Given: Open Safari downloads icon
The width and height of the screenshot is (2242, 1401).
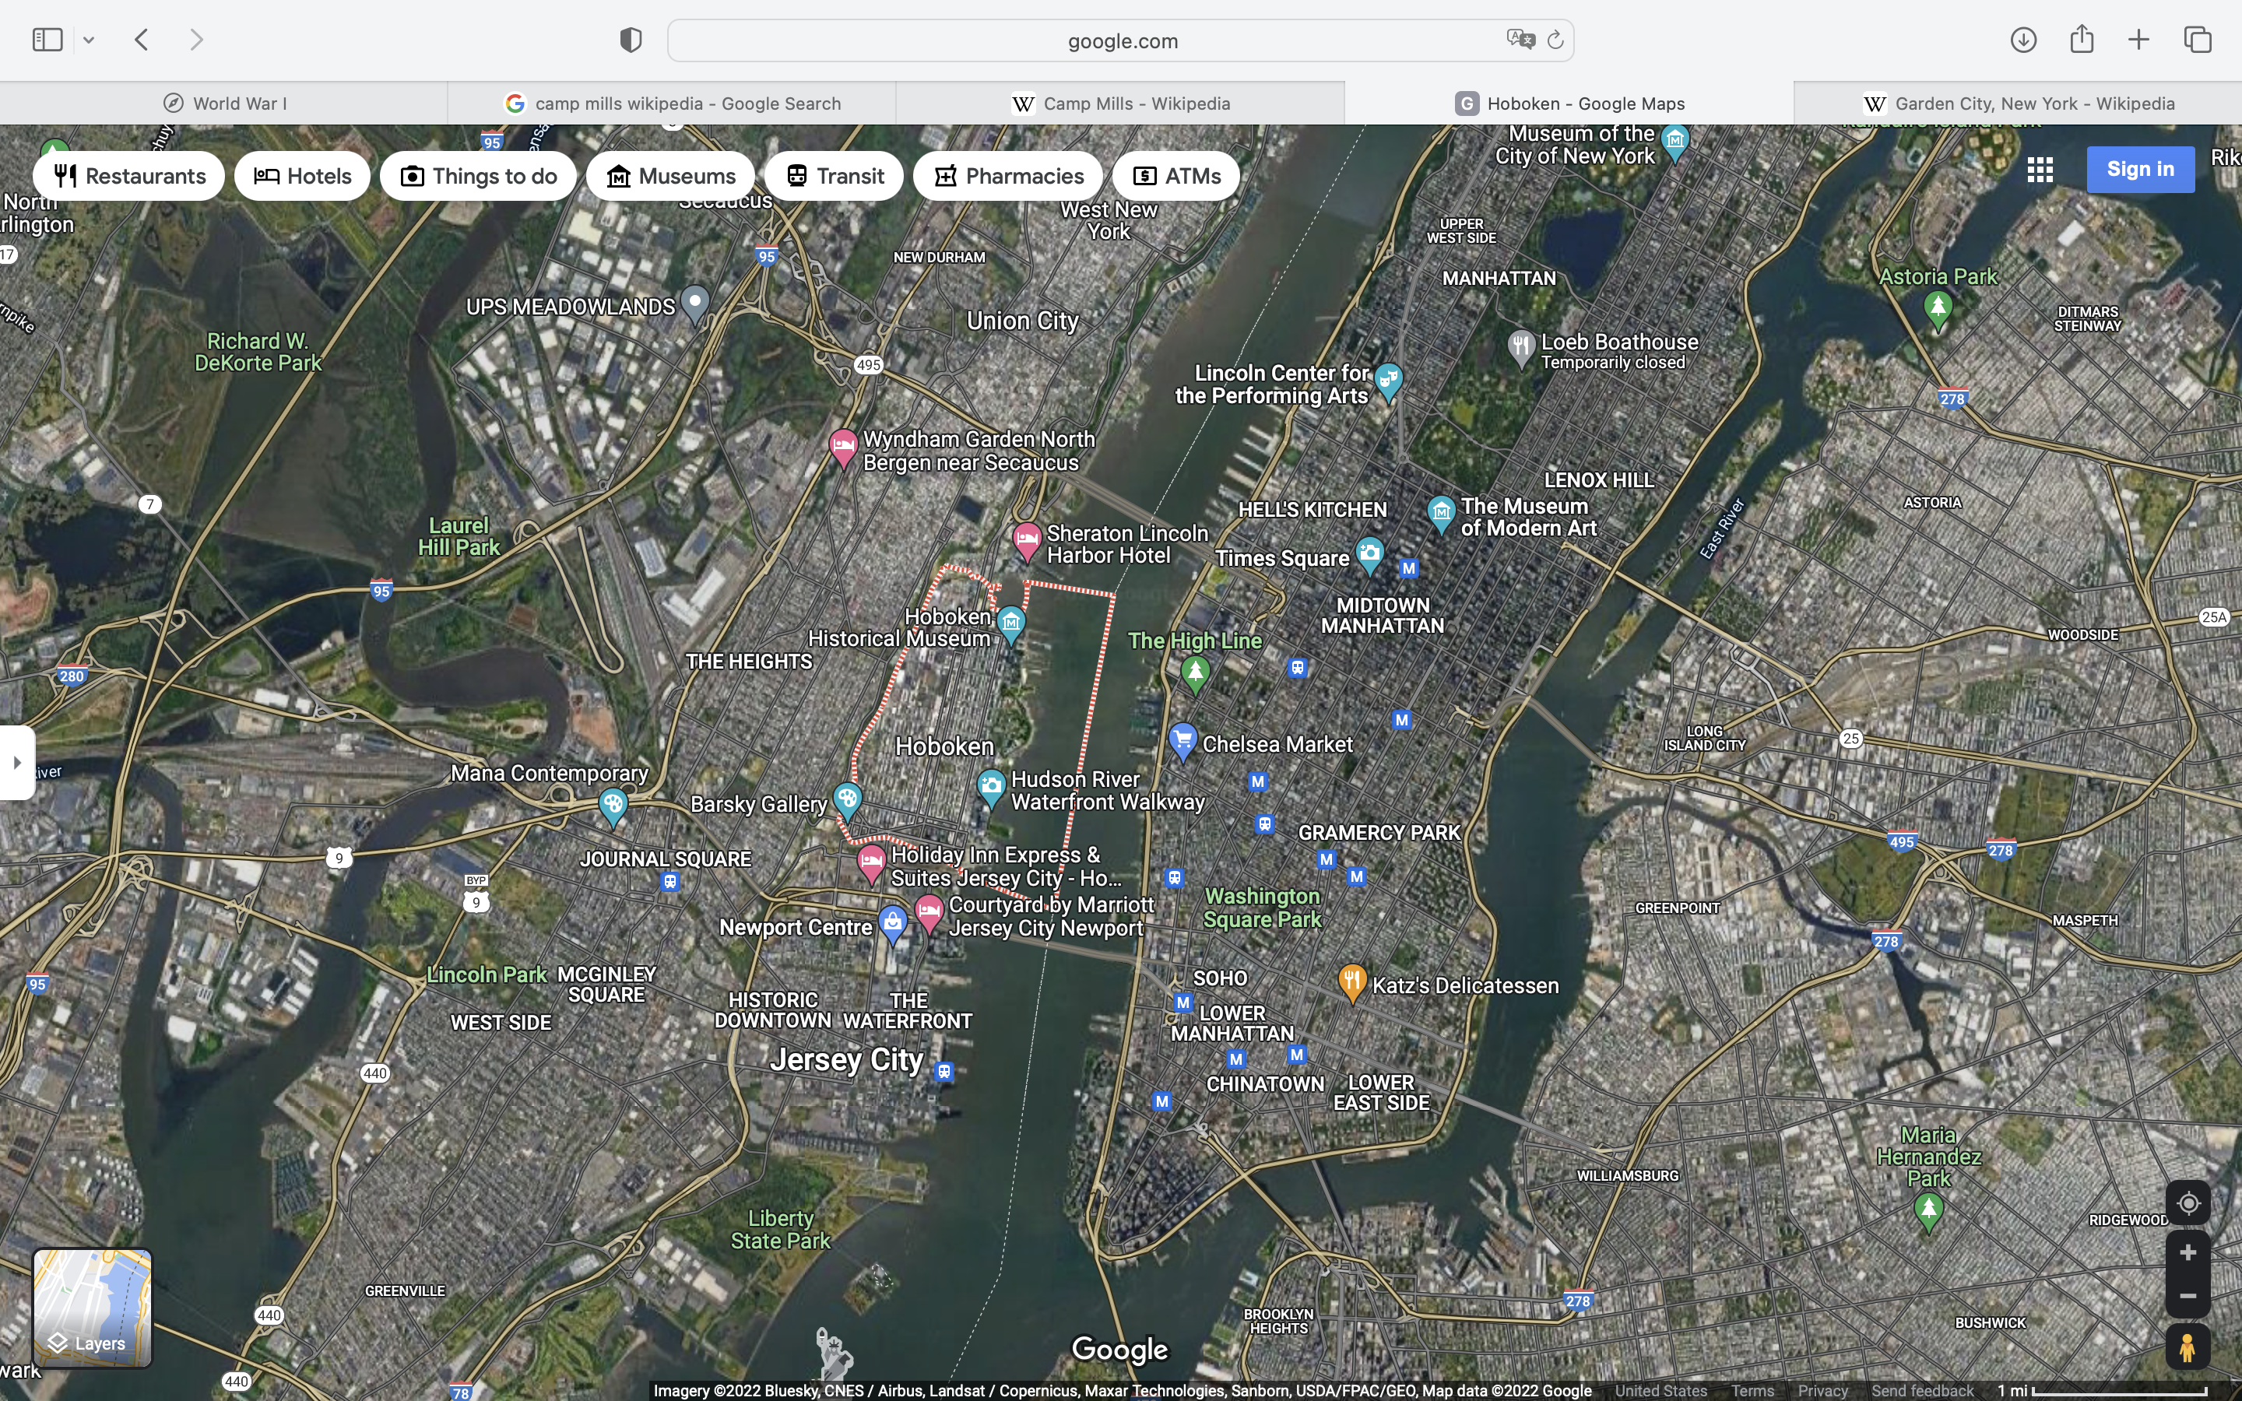Looking at the screenshot, I should pyautogui.click(x=2022, y=40).
